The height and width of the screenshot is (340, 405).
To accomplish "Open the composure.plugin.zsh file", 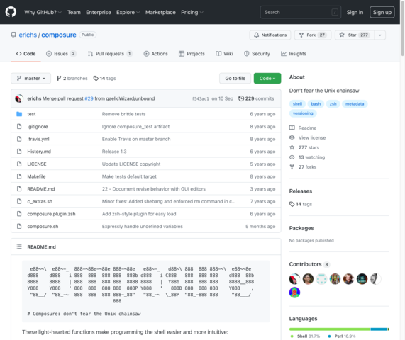I will click(51, 214).
